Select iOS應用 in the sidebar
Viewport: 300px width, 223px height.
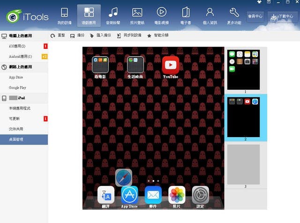(17, 46)
